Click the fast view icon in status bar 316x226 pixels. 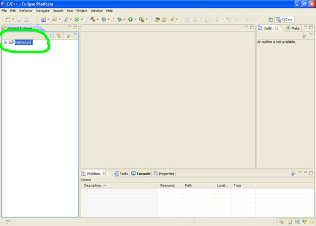7,222
